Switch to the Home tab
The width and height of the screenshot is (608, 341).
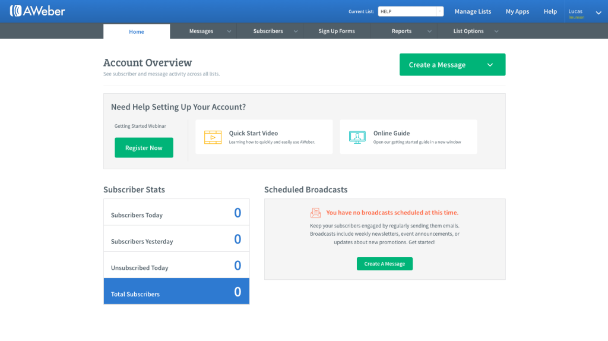[137, 31]
